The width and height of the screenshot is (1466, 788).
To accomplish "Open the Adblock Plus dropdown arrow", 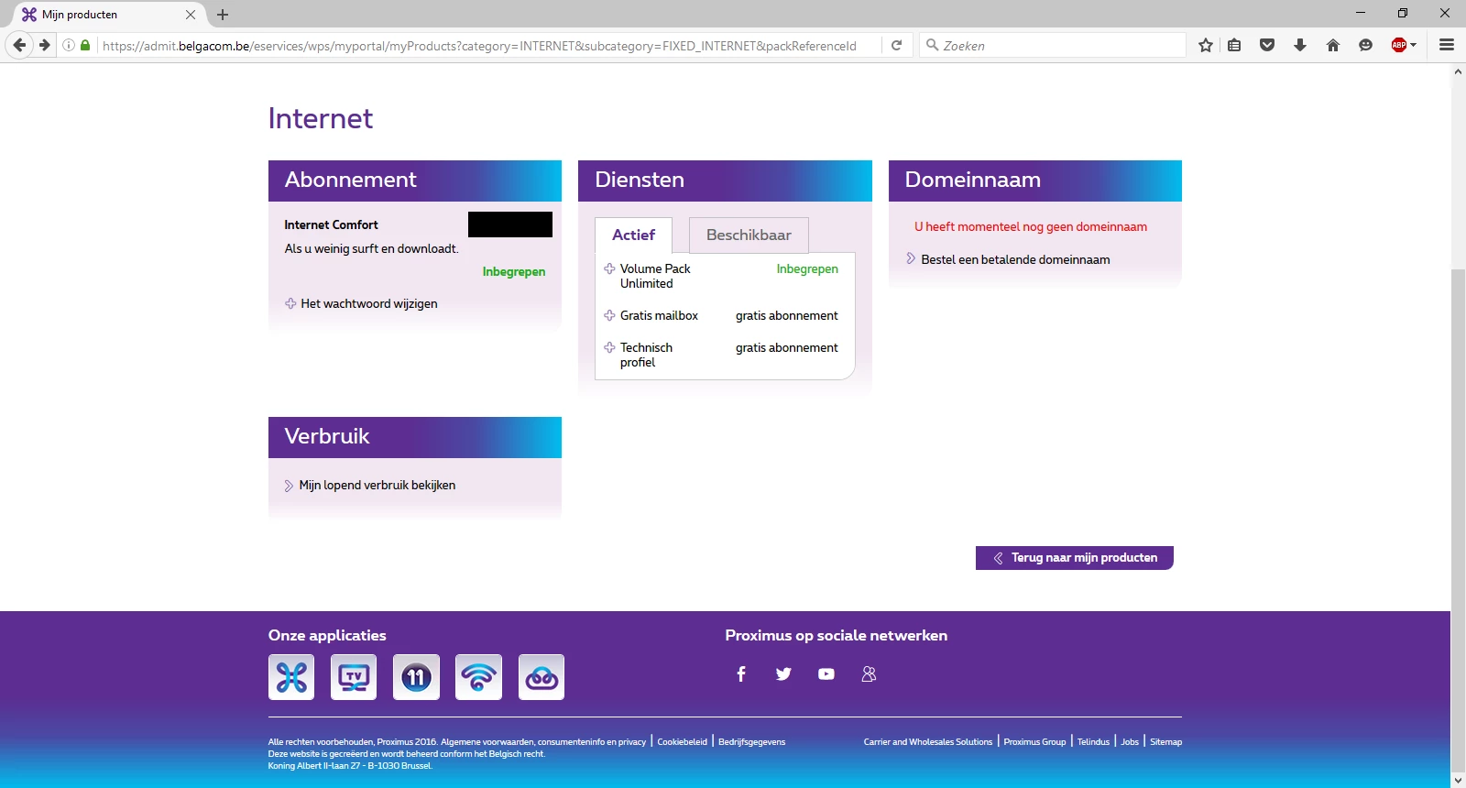I will click(1413, 45).
